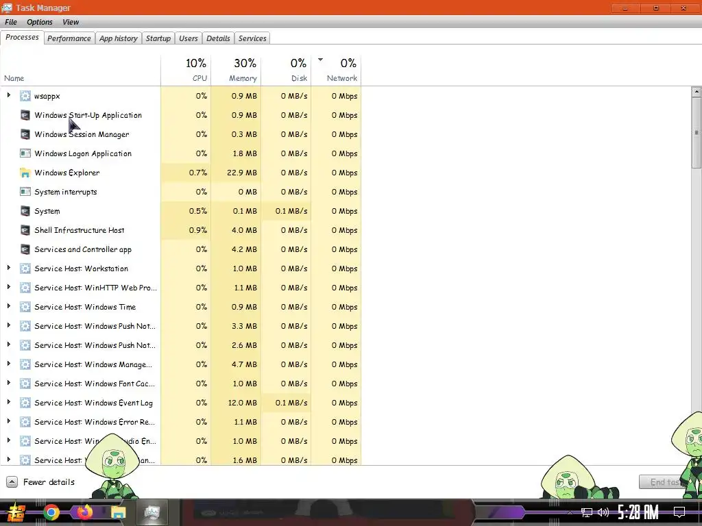Viewport: 702px width, 526px height.
Task: Select the Windows Logon Application row name
Action: click(x=83, y=153)
